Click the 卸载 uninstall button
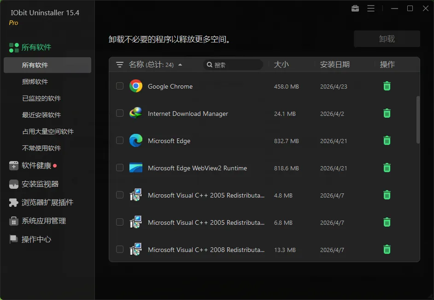Image resolution: width=434 pixels, height=300 pixels. 387,39
